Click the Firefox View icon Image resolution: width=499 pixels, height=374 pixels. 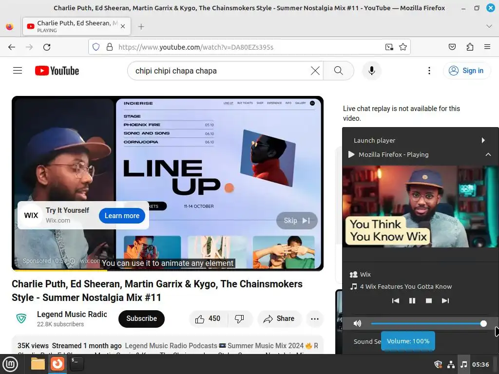(10, 26)
